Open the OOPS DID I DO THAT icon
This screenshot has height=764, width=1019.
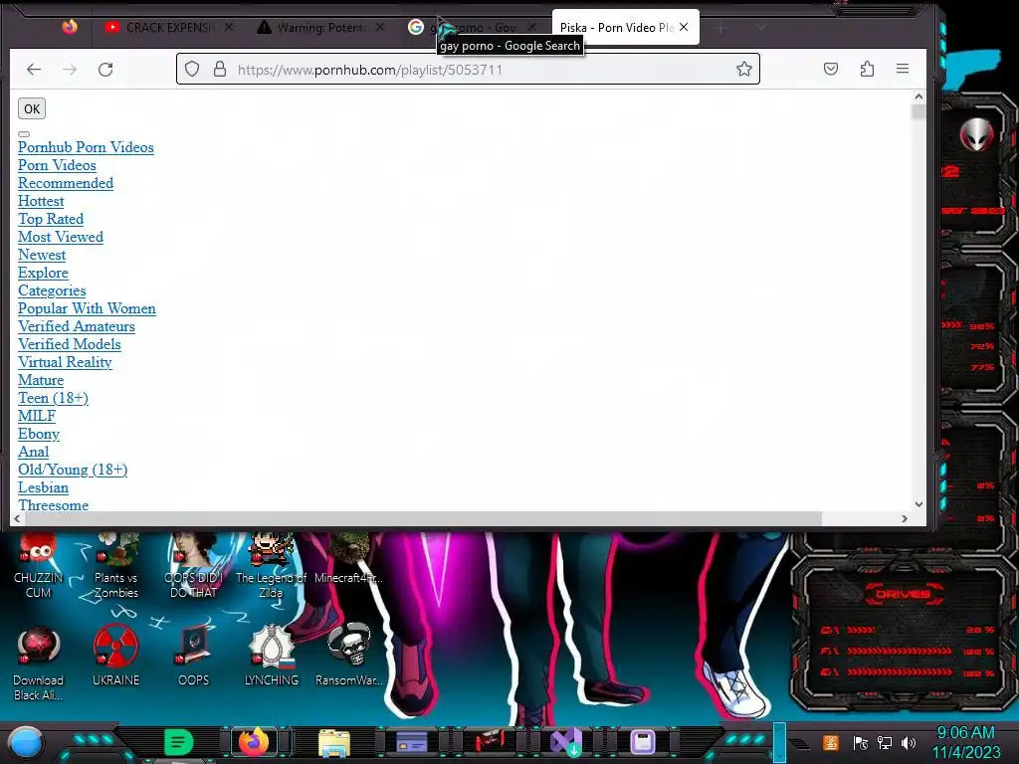[194, 565]
